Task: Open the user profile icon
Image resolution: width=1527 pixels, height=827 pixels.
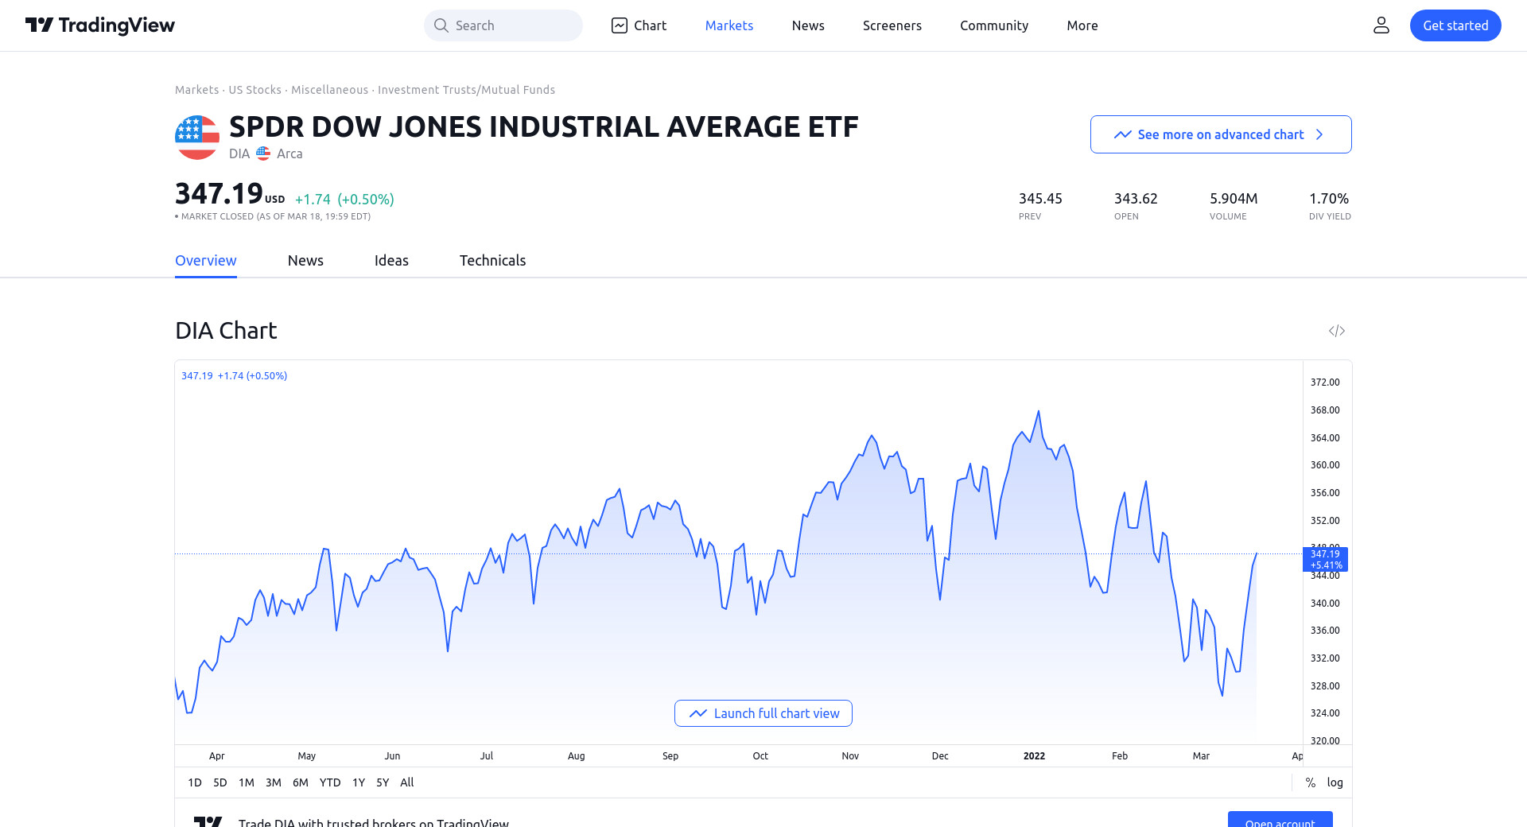Action: click(x=1381, y=25)
